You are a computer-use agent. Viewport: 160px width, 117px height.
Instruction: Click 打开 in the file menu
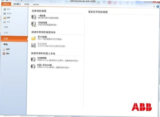[7, 18]
